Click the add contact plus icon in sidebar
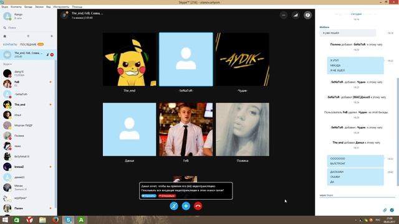 pos(52,36)
